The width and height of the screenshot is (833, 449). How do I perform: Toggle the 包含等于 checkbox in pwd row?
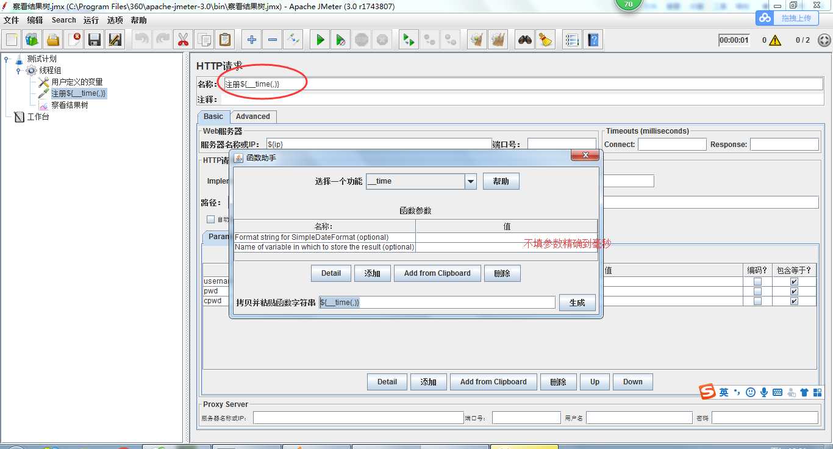click(x=794, y=292)
